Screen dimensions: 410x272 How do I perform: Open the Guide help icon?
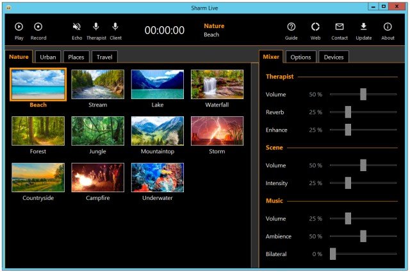291,27
